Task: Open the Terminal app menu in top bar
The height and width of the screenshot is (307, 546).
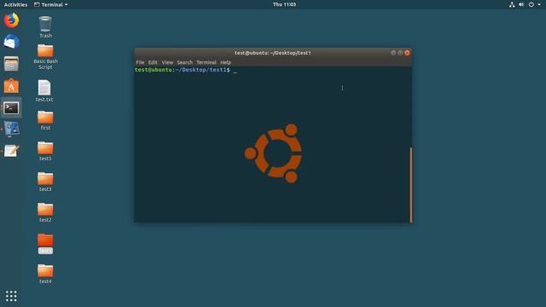Action: click(51, 4)
